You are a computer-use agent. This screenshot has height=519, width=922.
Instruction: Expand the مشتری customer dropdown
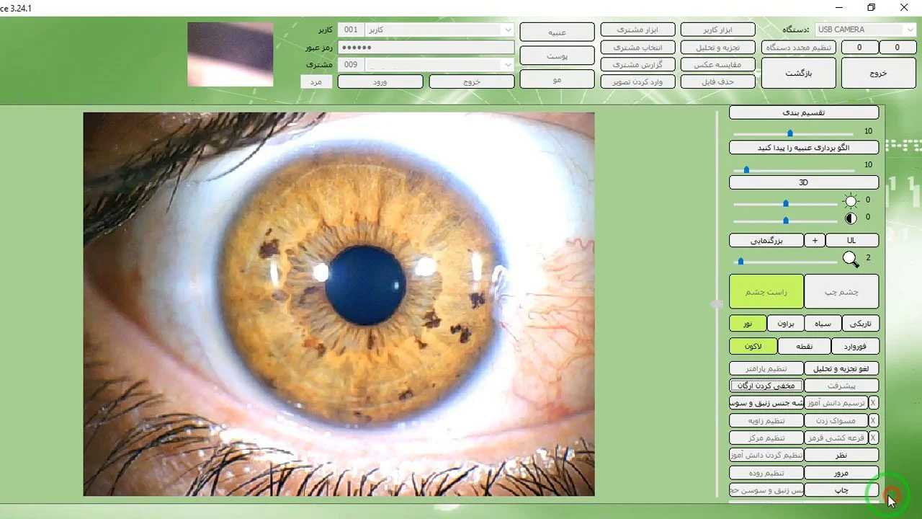(x=439, y=64)
